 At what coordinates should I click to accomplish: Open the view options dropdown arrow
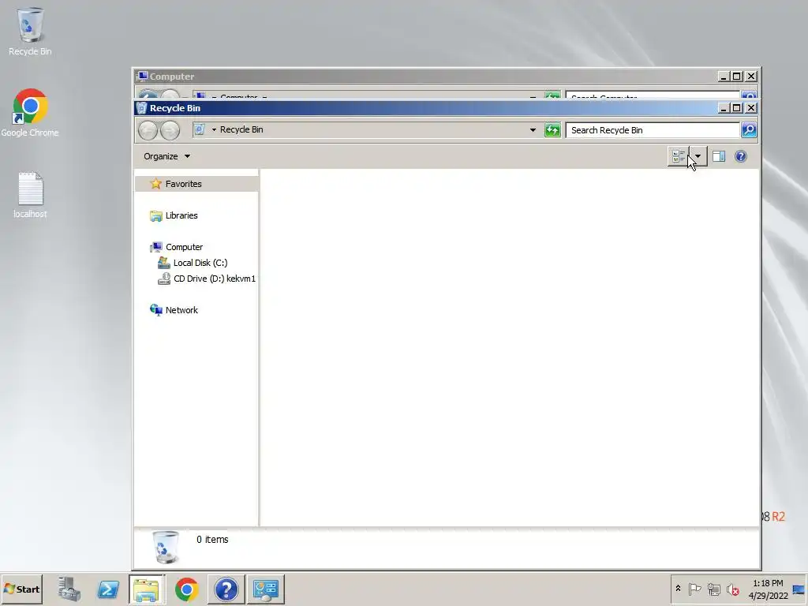click(698, 156)
